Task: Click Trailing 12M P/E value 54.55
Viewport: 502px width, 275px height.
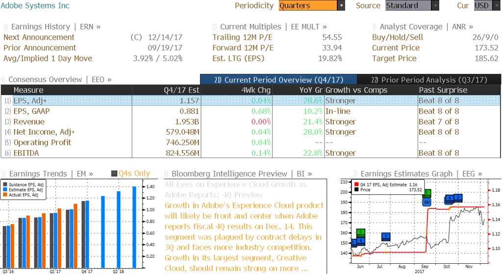Action: point(332,37)
